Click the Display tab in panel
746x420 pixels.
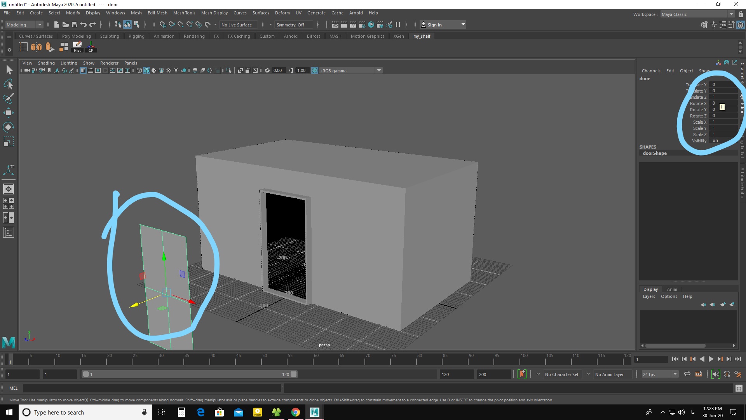(x=651, y=289)
